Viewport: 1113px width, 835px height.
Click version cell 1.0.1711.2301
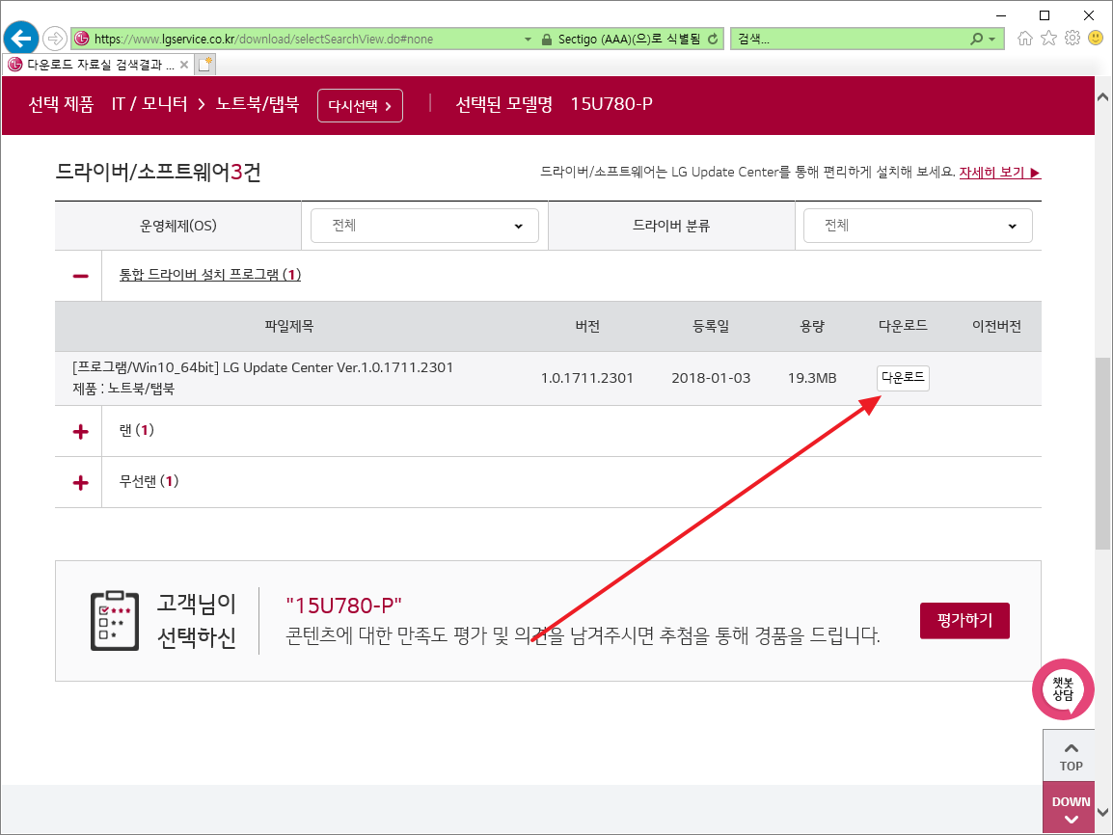[x=587, y=378]
